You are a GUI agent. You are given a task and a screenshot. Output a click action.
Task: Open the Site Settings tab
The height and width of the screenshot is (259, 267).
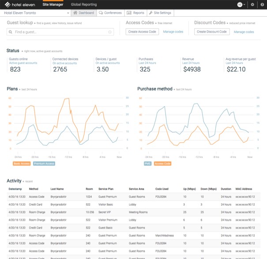[160, 13]
